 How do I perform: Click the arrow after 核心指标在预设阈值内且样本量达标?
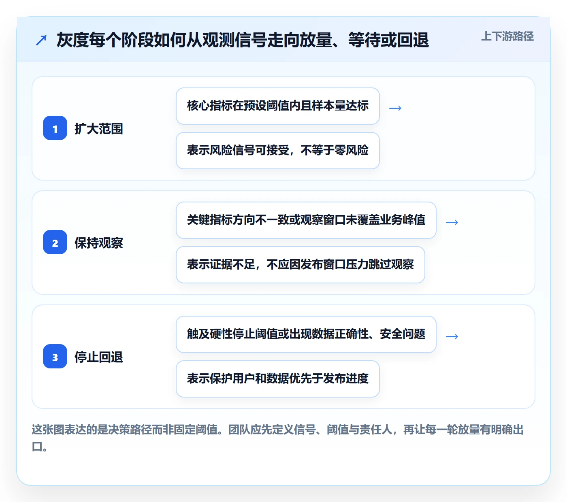tap(395, 108)
